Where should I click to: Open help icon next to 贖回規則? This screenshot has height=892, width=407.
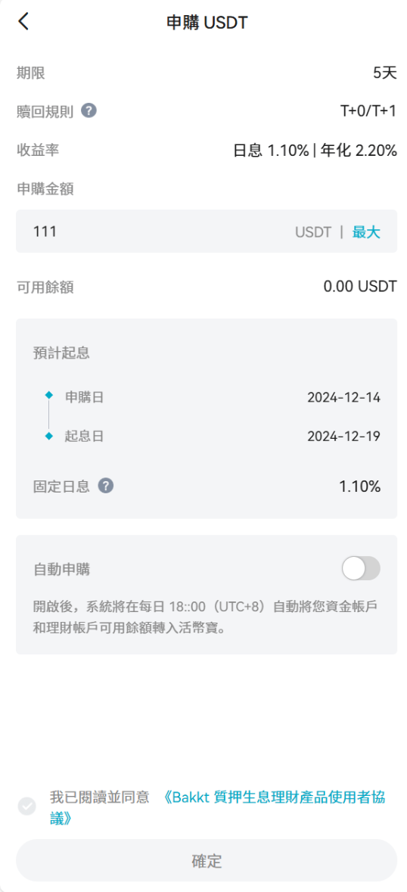[x=89, y=110]
